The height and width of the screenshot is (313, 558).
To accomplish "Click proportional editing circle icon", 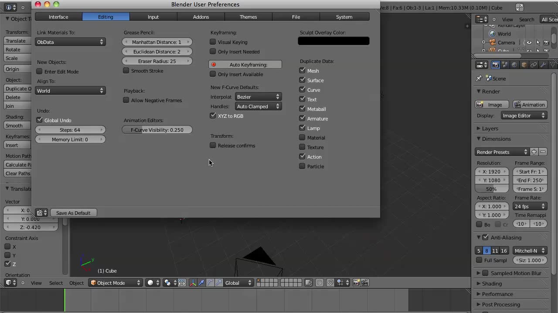I will [320, 283].
